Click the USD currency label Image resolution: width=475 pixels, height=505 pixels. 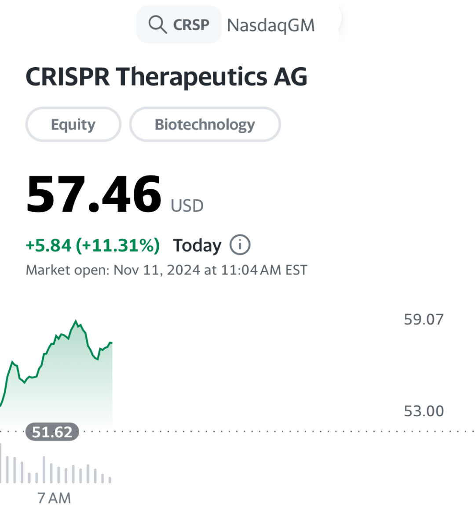187,206
